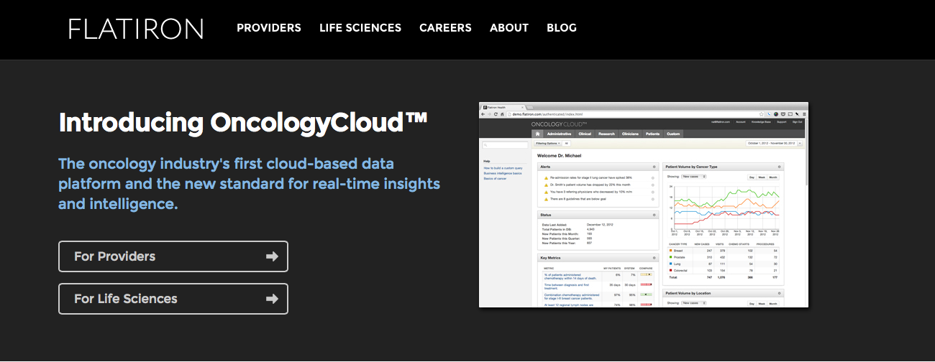The image size is (935, 362).
Task: Open the PROVIDERS nav menu item
Action: pos(269,28)
